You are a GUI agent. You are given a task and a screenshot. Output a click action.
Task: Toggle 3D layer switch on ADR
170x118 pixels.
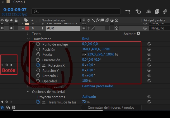[116, 28]
